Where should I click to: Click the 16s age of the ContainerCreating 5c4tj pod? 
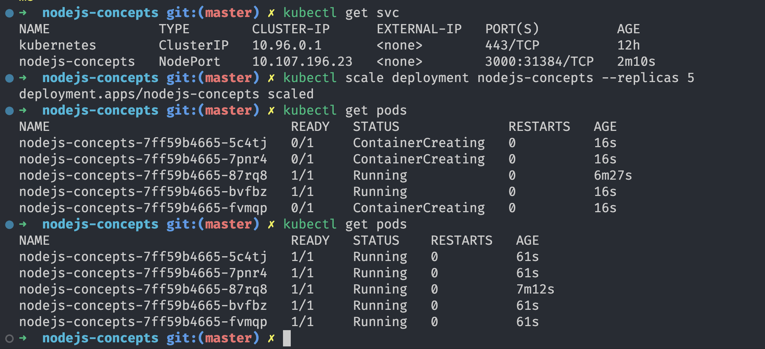[x=605, y=143]
